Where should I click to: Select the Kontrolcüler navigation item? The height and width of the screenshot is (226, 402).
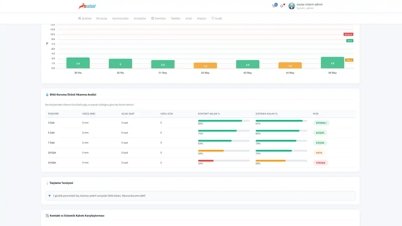121,18
